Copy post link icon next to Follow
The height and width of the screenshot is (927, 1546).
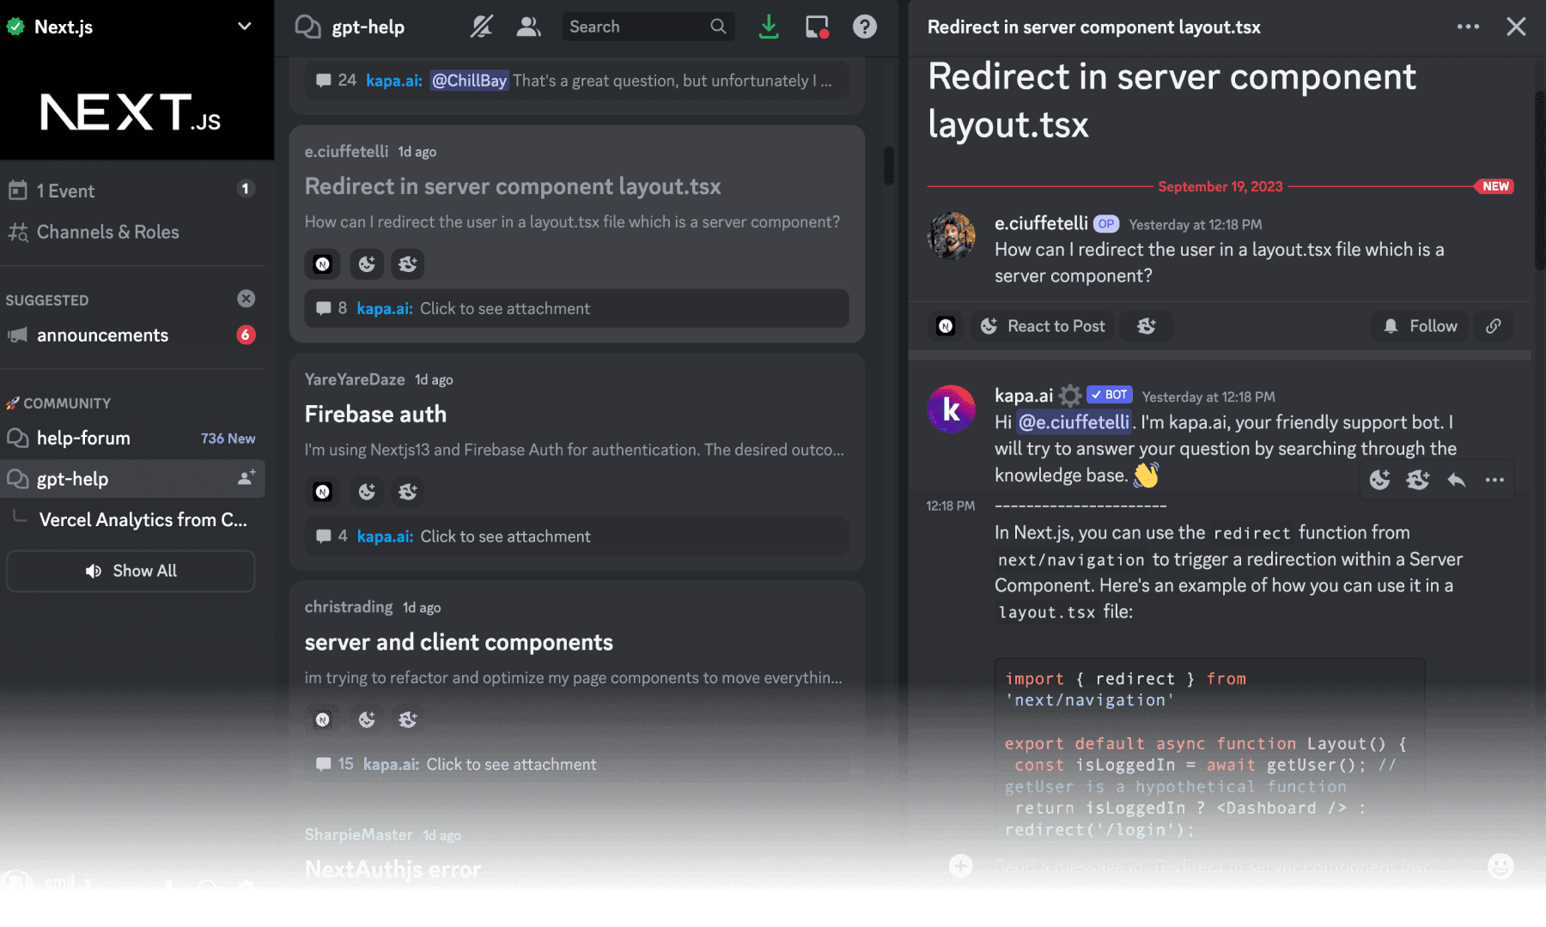click(x=1494, y=326)
